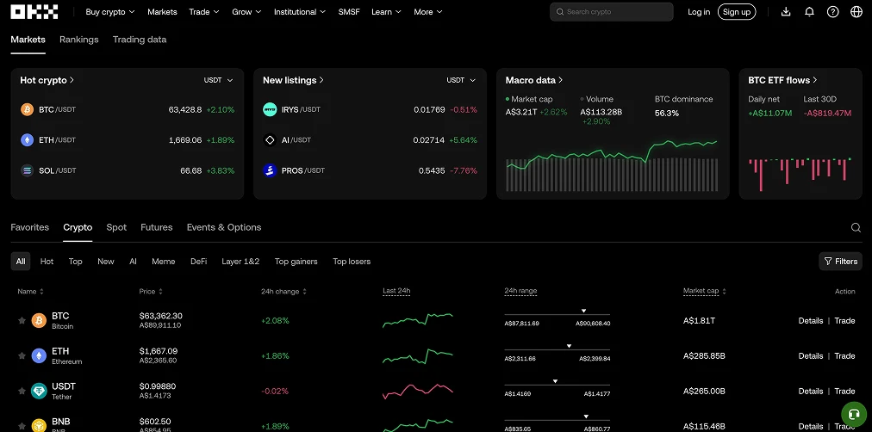Click the SOL coin icon in Hot crypto

point(28,170)
